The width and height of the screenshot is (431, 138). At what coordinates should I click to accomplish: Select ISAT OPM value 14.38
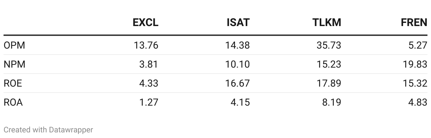coord(237,45)
